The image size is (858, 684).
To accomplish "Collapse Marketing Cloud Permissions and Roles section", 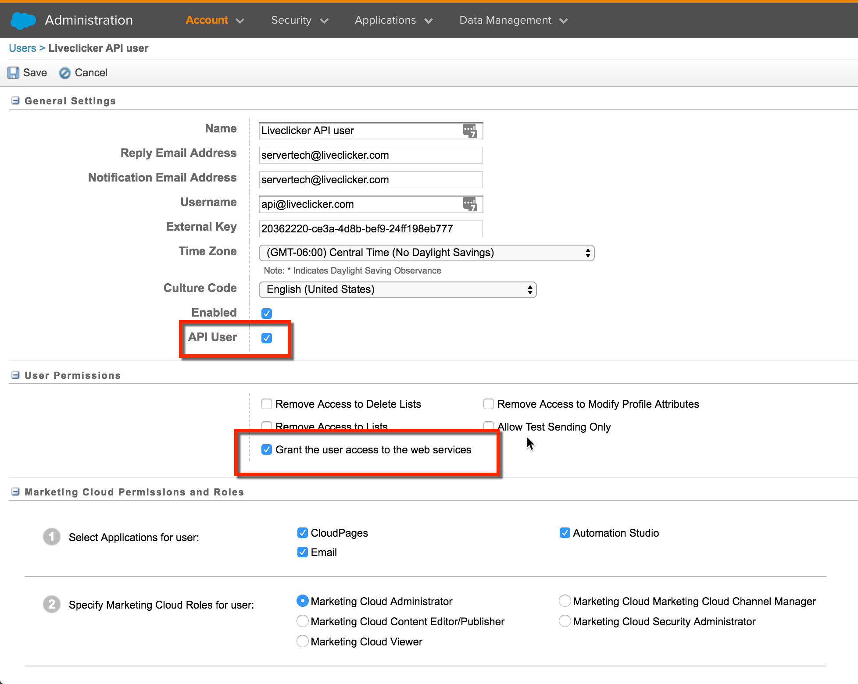I will click(15, 492).
